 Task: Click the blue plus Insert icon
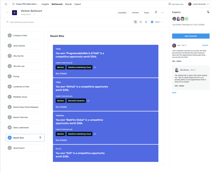pos(152,22)
